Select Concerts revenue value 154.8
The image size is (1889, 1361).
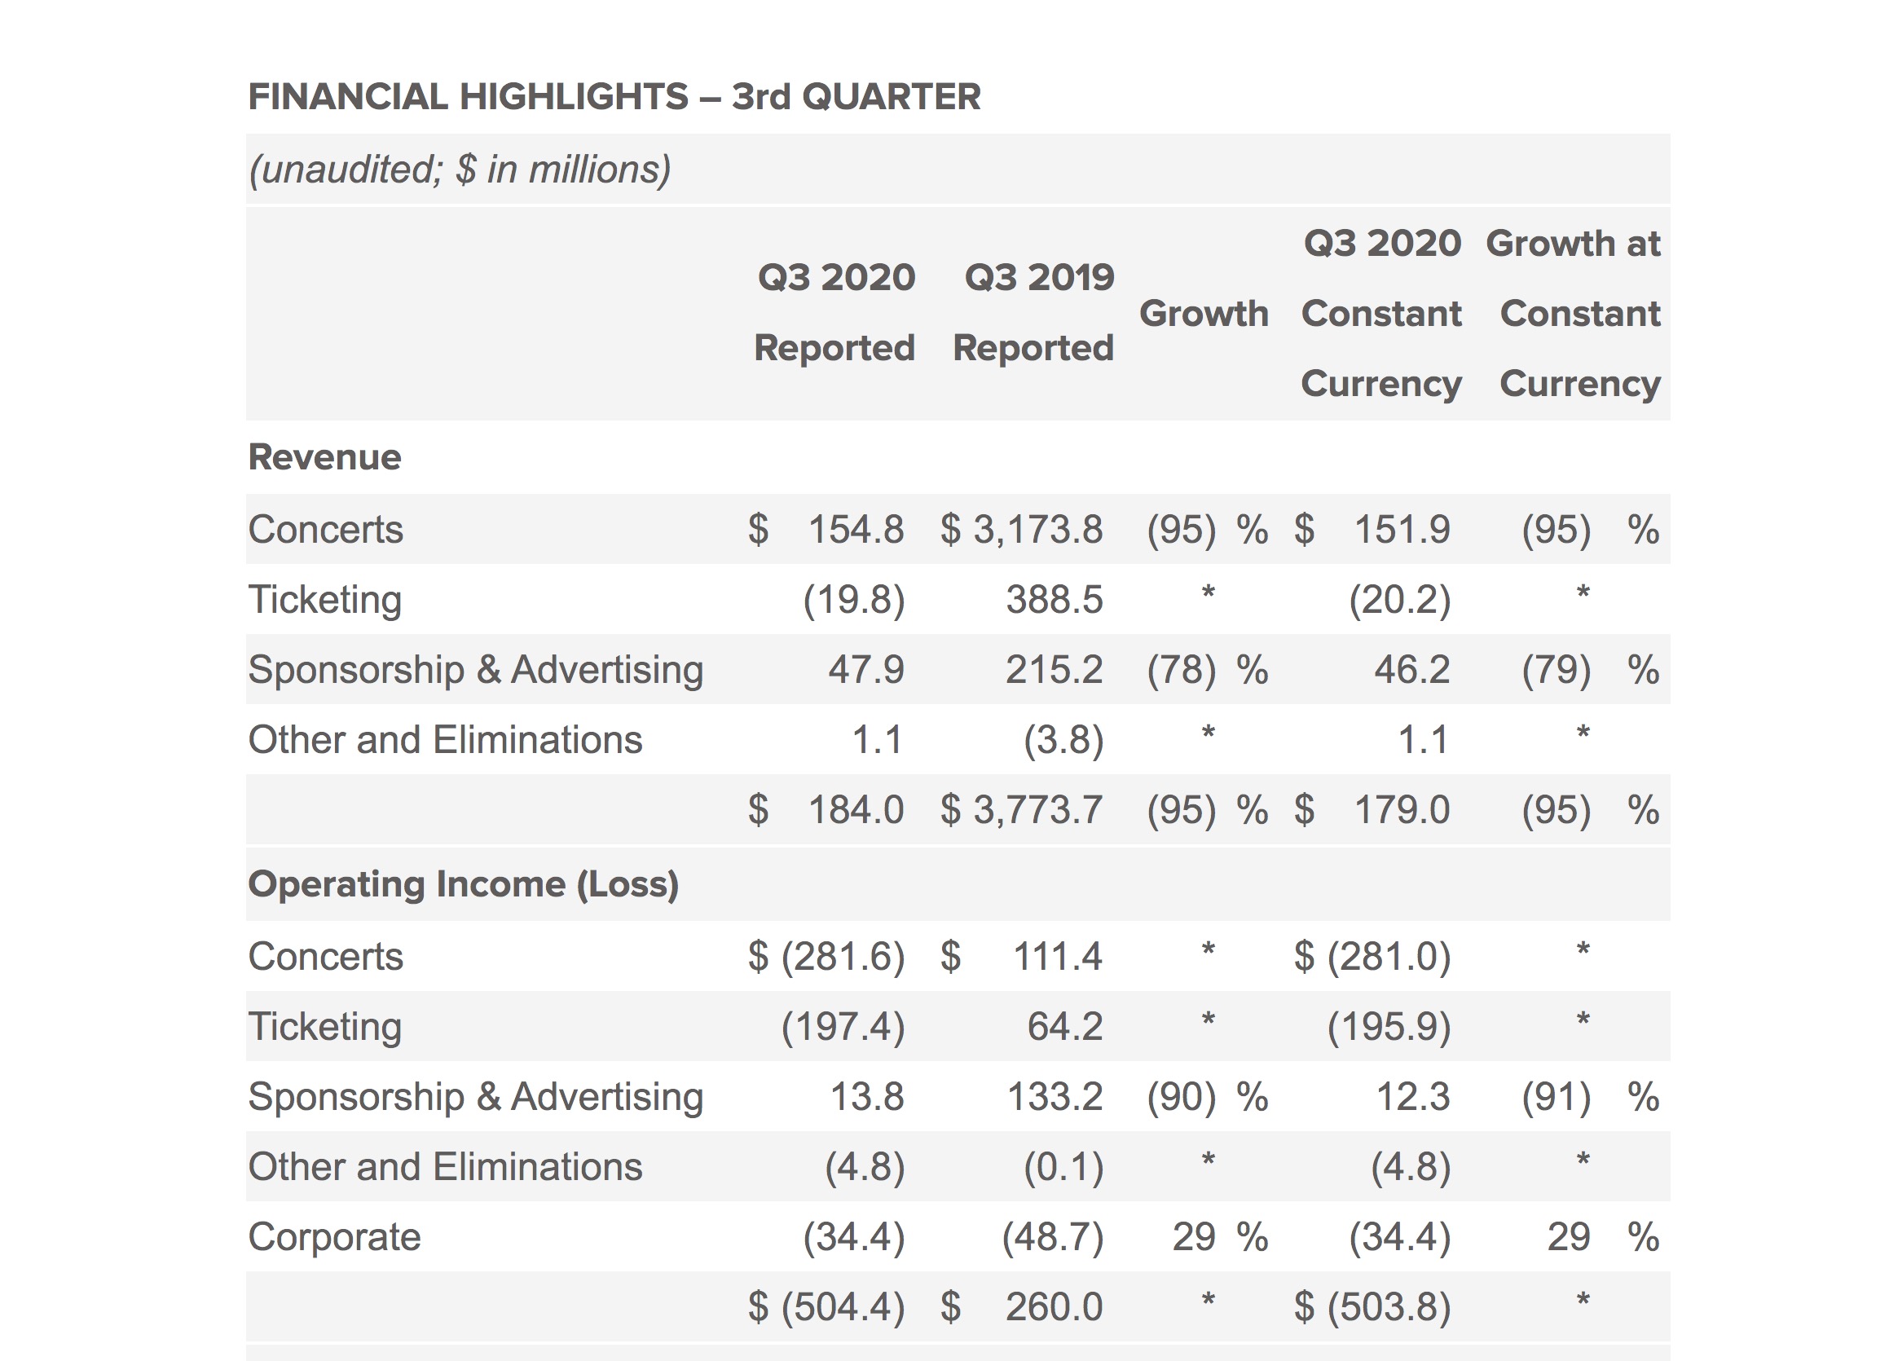coord(856,530)
